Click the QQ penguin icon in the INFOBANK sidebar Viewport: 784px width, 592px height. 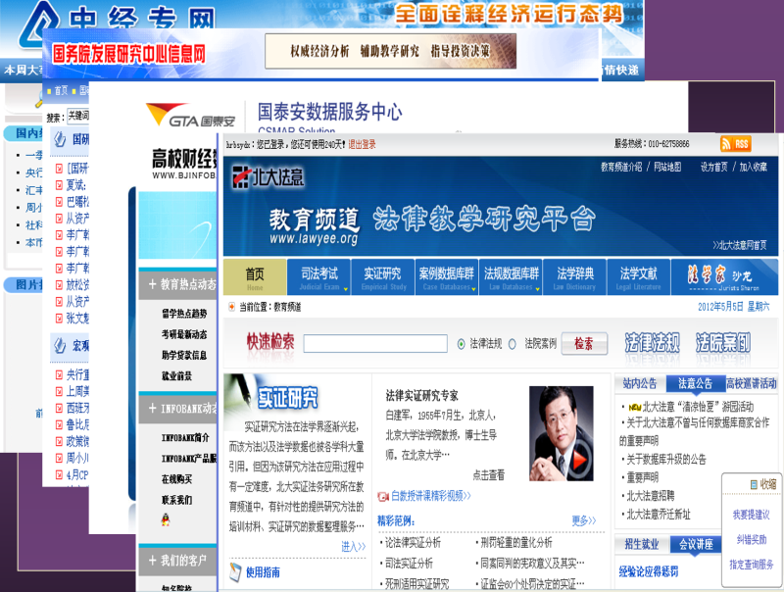[x=166, y=519]
